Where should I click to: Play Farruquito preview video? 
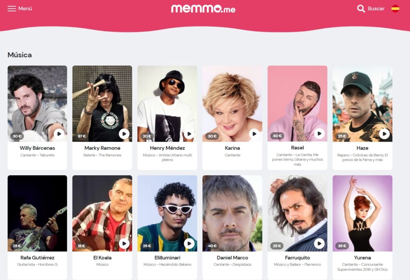click(x=319, y=244)
